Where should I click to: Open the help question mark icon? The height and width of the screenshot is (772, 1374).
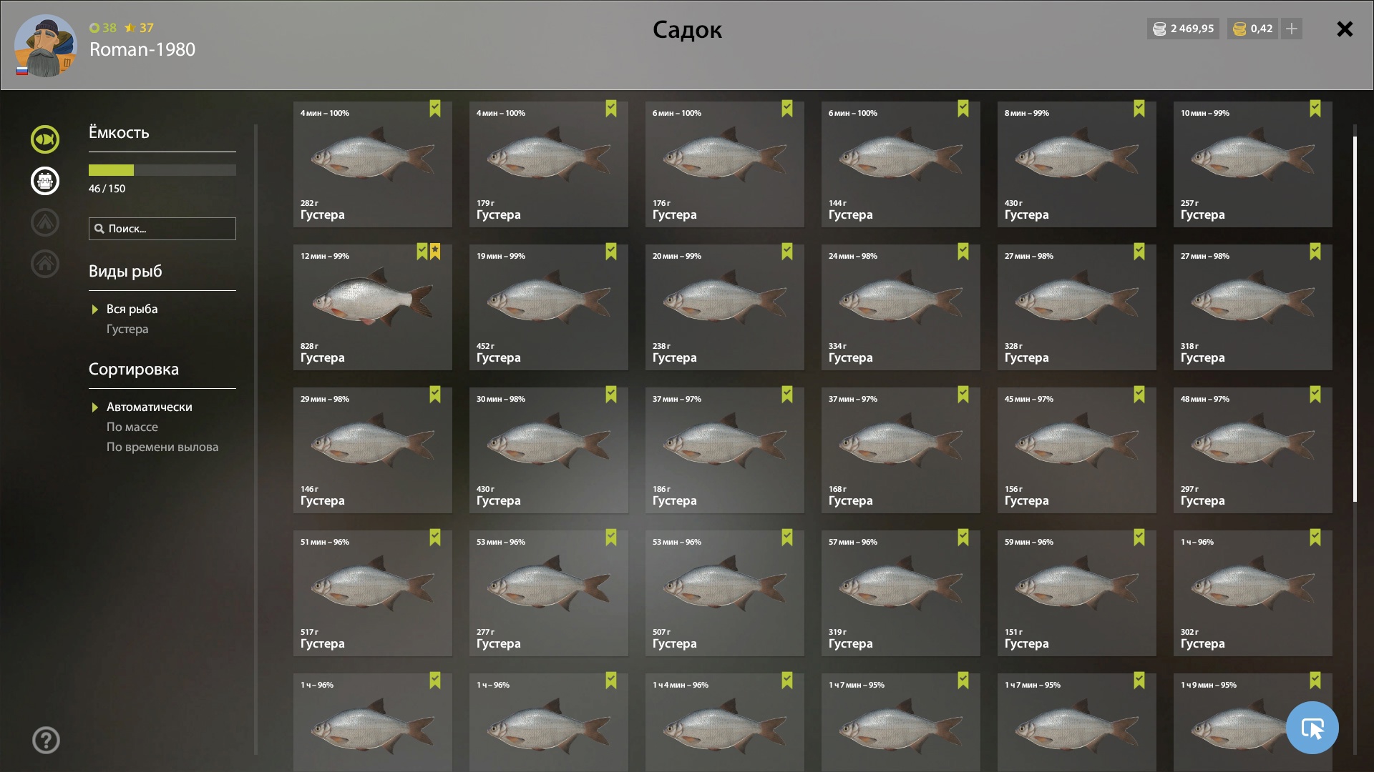[x=46, y=740]
